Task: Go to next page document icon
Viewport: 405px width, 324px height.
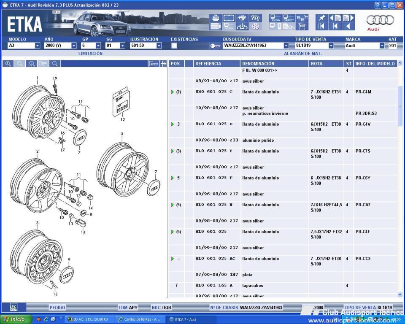Action: pyautogui.click(x=348, y=18)
